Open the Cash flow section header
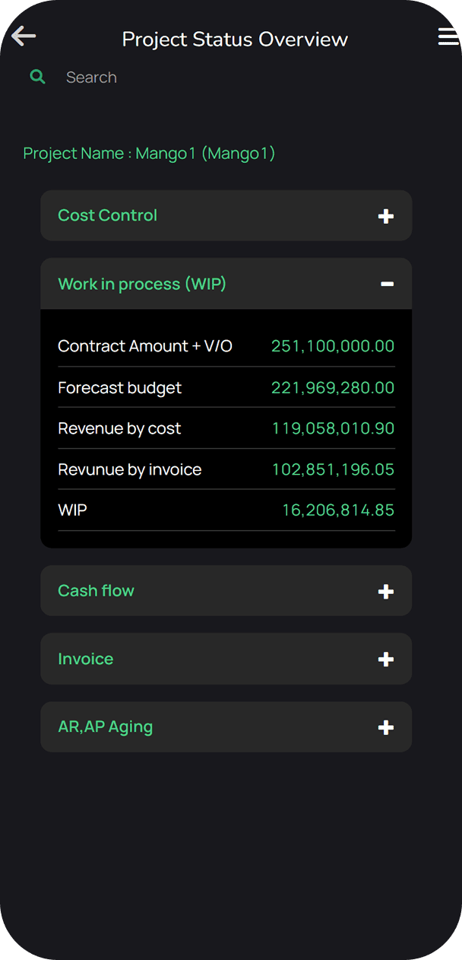This screenshot has width=462, height=960. coord(97,590)
